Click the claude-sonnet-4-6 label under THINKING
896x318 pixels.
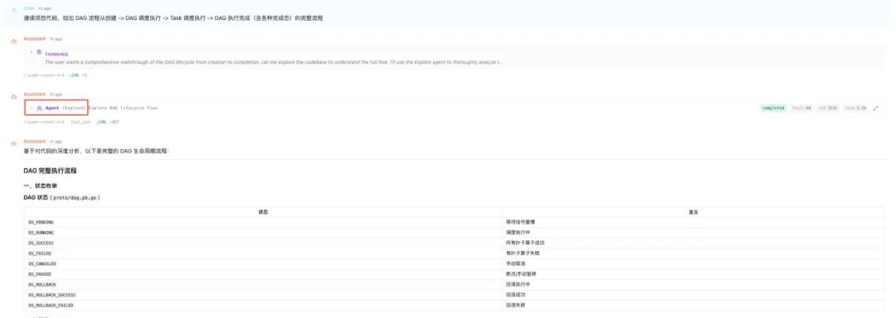point(44,75)
